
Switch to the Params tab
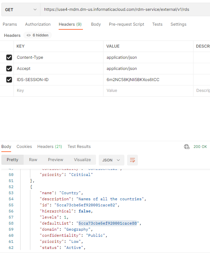[x=10, y=24]
